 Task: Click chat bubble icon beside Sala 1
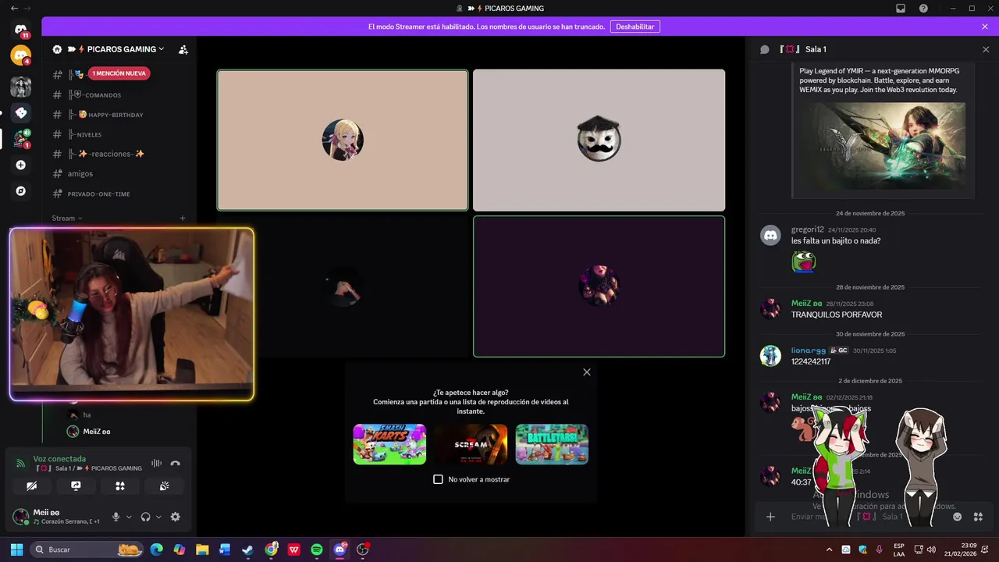[765, 49]
